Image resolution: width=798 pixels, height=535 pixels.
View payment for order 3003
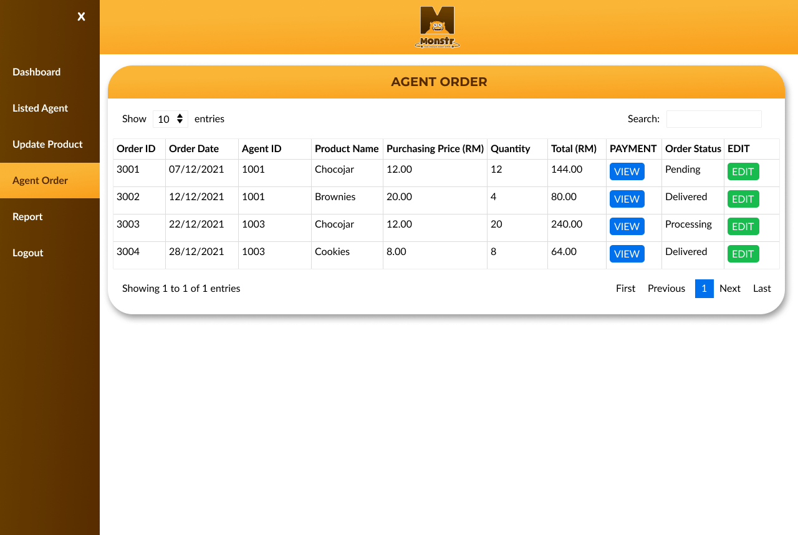point(627,226)
